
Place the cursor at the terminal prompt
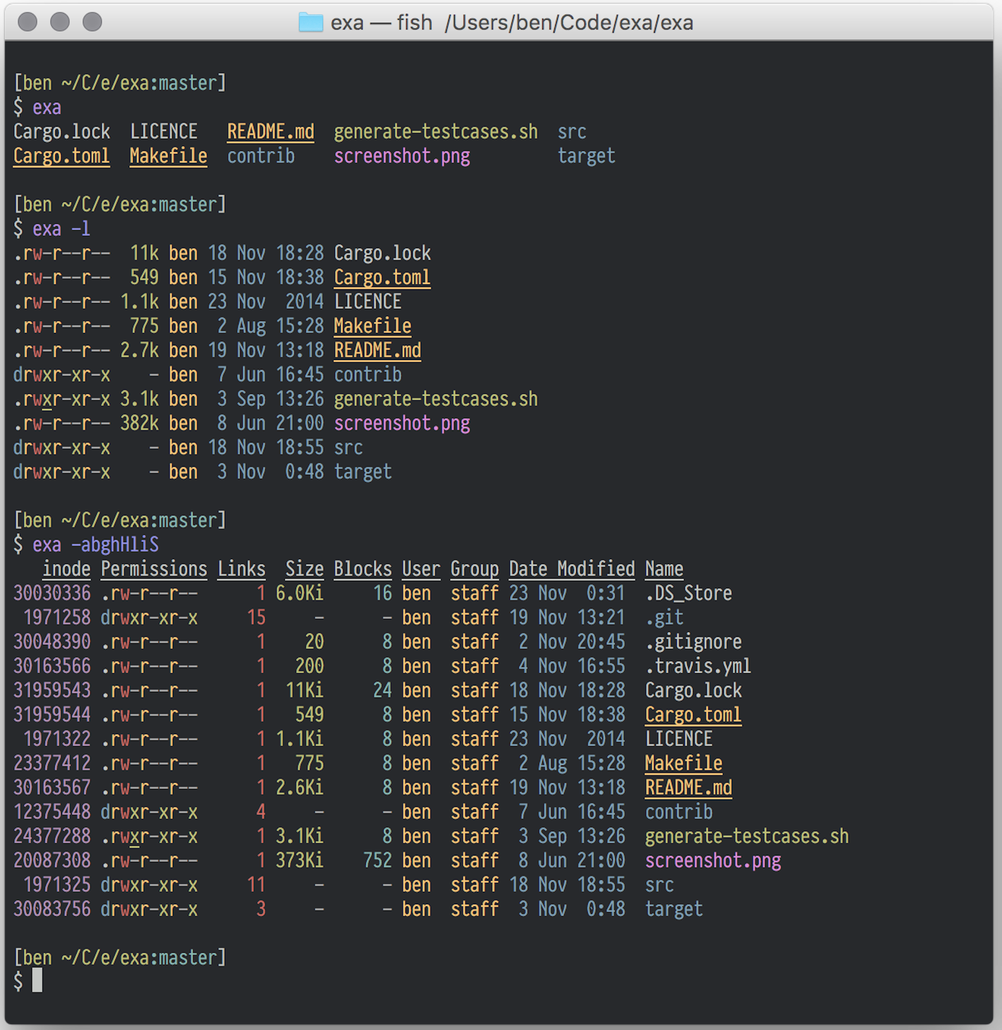(39, 981)
